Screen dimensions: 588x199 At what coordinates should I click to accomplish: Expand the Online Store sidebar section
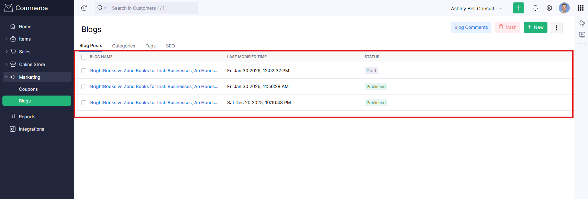click(7, 64)
